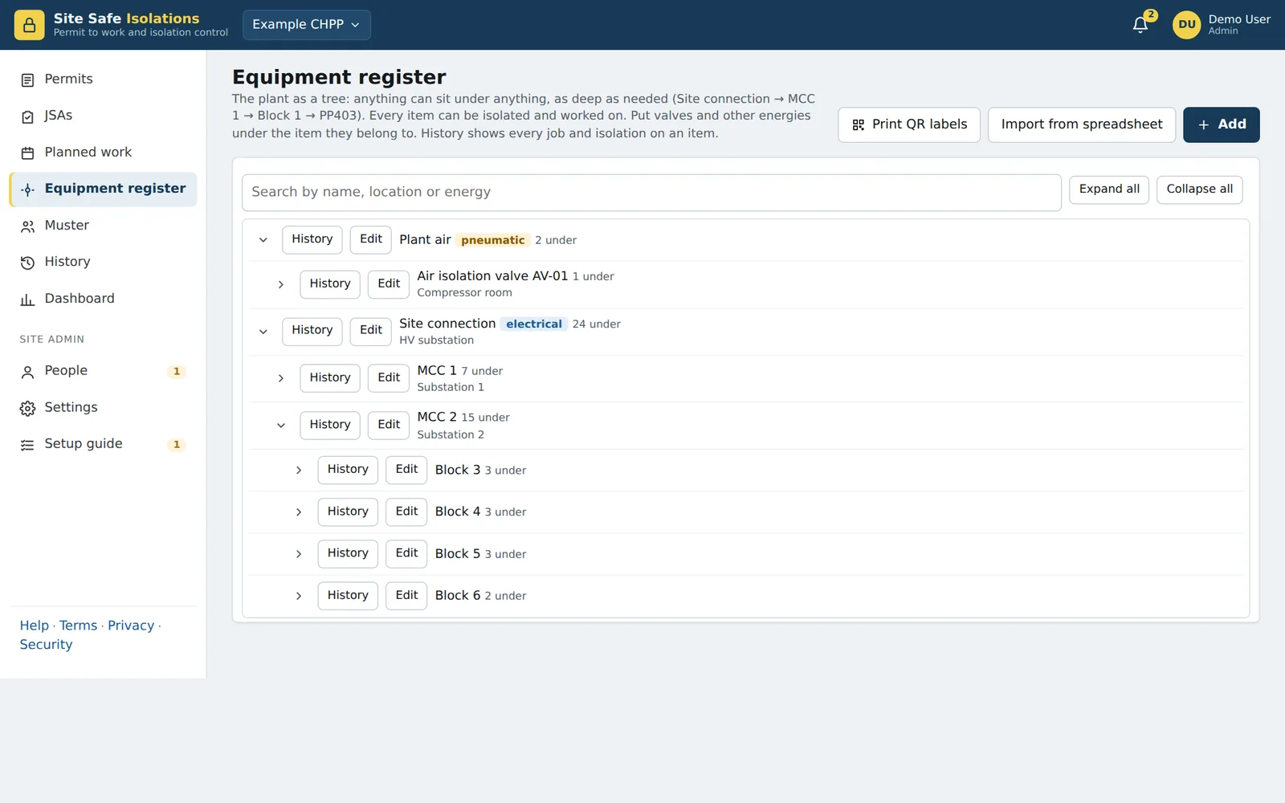
Task: Select Equipment register in sidebar
Action: (x=103, y=189)
